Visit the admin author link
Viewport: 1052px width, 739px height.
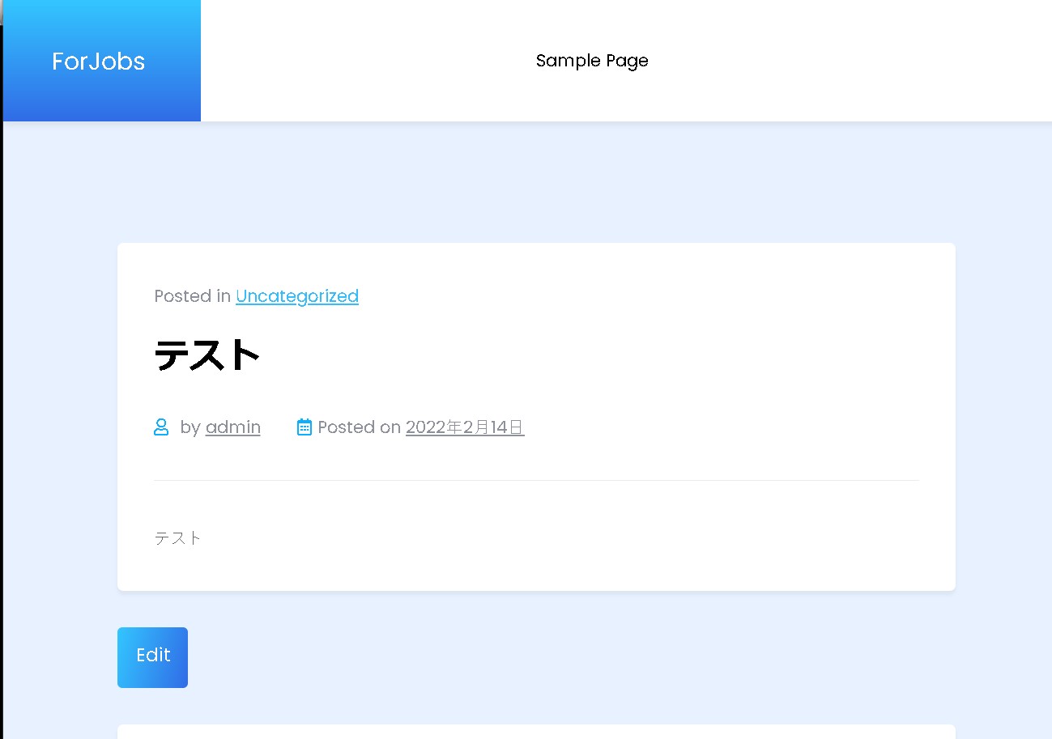coord(232,427)
